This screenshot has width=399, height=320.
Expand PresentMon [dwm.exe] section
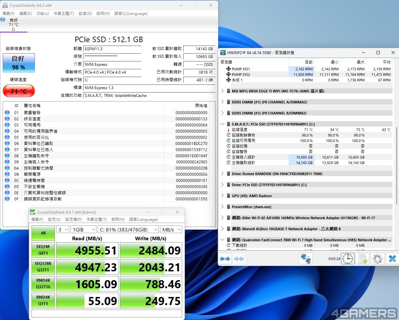pos(222,207)
